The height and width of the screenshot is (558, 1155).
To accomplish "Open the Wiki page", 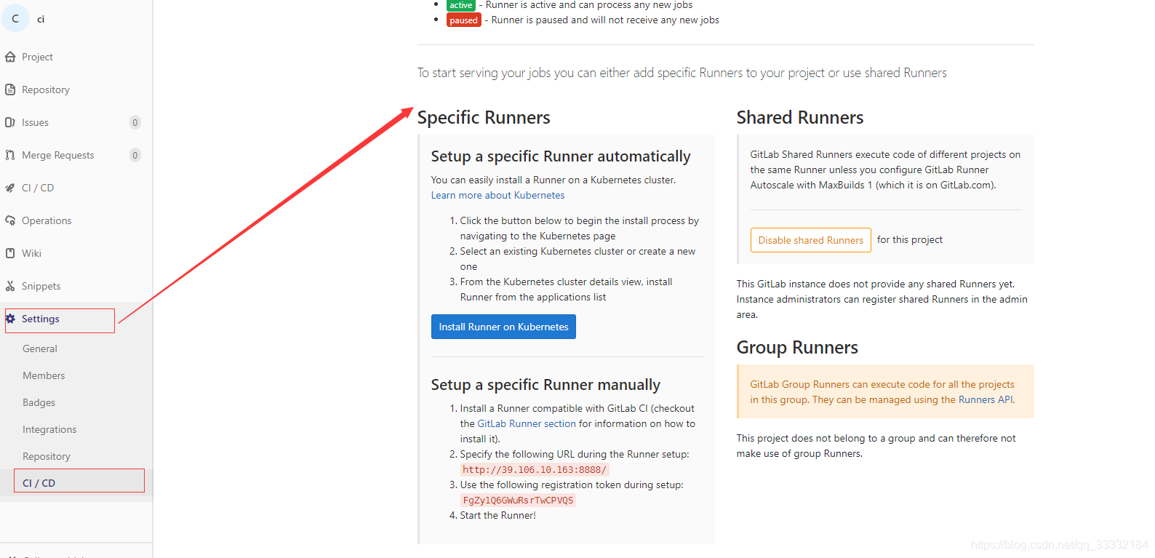I will click(x=31, y=253).
